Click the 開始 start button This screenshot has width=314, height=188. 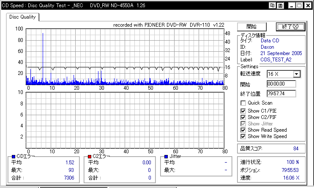(252, 27)
